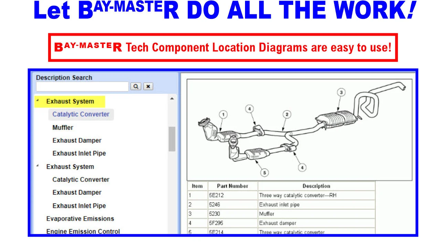Viewport: 446px width, 247px height.
Task: Click callout 1 on the exhaust diagram
Action: [x=223, y=115]
